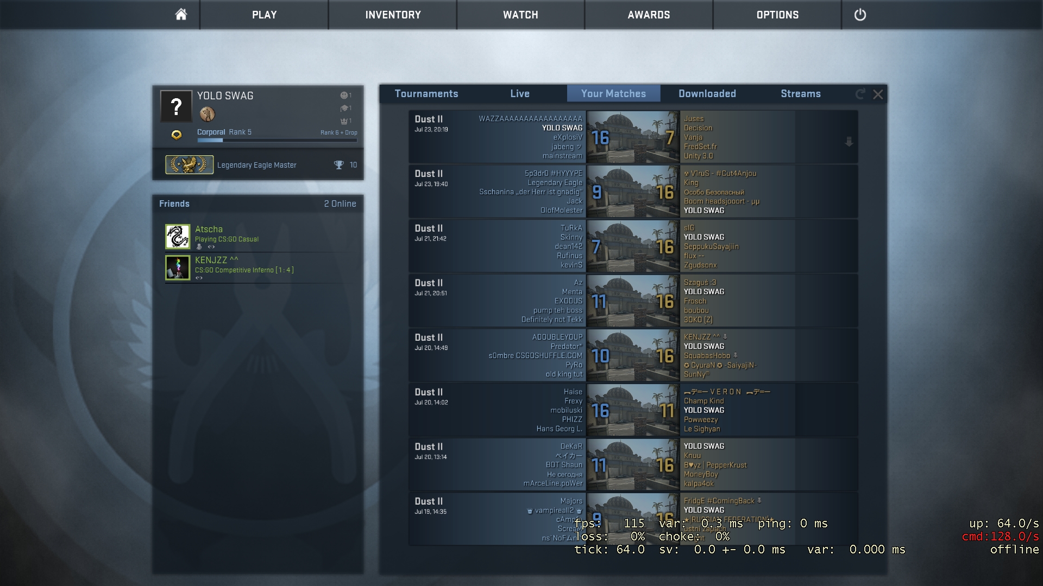Open Atscha's dragon avatar

pos(178,237)
